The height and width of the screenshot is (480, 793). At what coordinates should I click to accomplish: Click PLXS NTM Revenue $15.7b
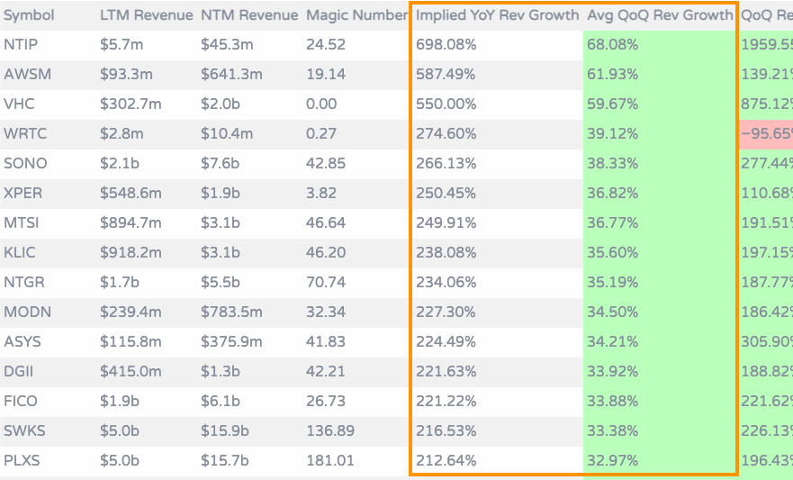225,461
